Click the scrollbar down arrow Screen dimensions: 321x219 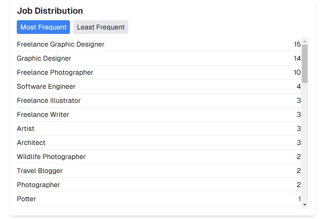(x=305, y=205)
